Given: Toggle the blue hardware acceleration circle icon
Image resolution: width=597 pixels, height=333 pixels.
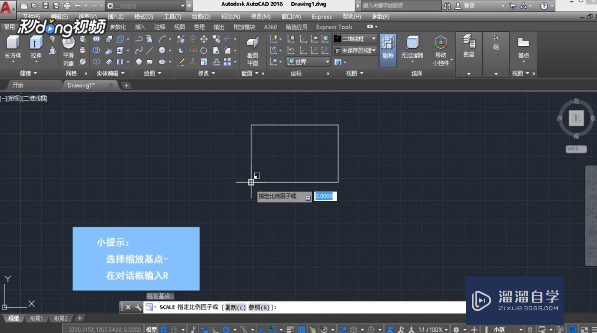Looking at the screenshot, I should pyautogui.click(x=572, y=329).
